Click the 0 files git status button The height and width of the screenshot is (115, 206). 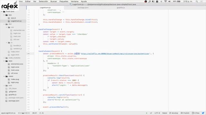196,113
